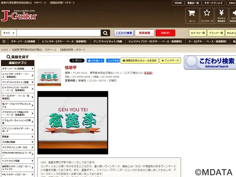Open the yen purchase assessment icon
Viewport: 236px width, 177px height.
(x=221, y=16)
